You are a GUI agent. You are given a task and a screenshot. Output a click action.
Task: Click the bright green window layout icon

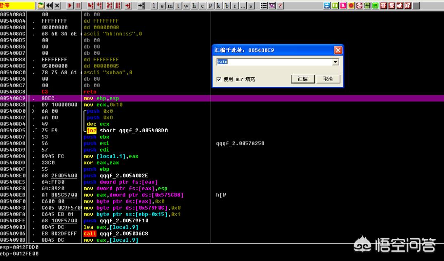tap(376, 5)
